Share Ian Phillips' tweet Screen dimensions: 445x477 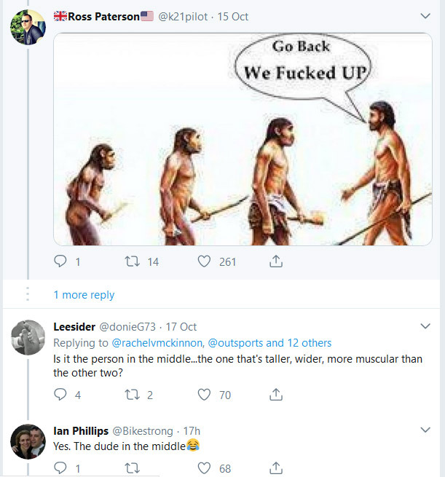pos(276,468)
